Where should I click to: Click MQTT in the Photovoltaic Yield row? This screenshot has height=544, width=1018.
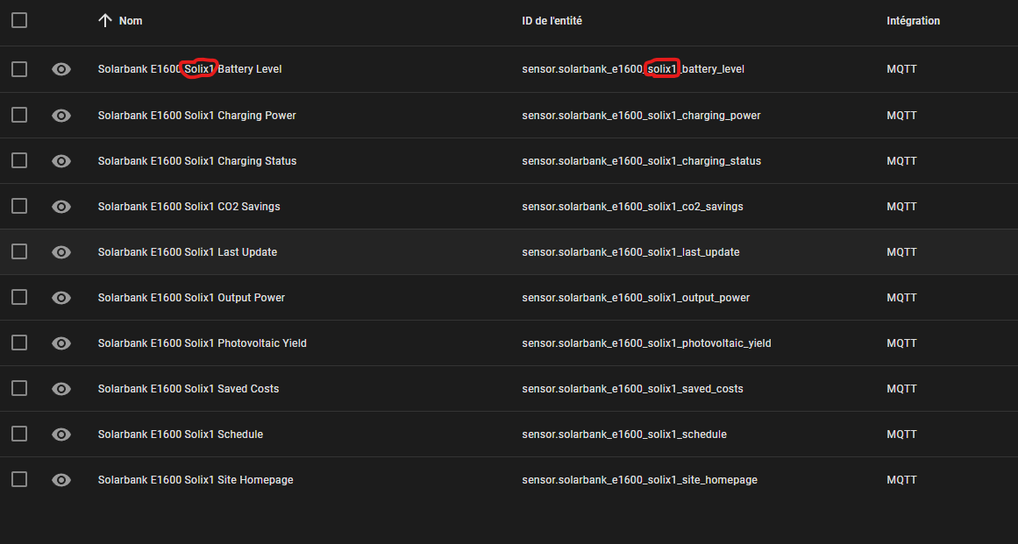[x=901, y=343]
